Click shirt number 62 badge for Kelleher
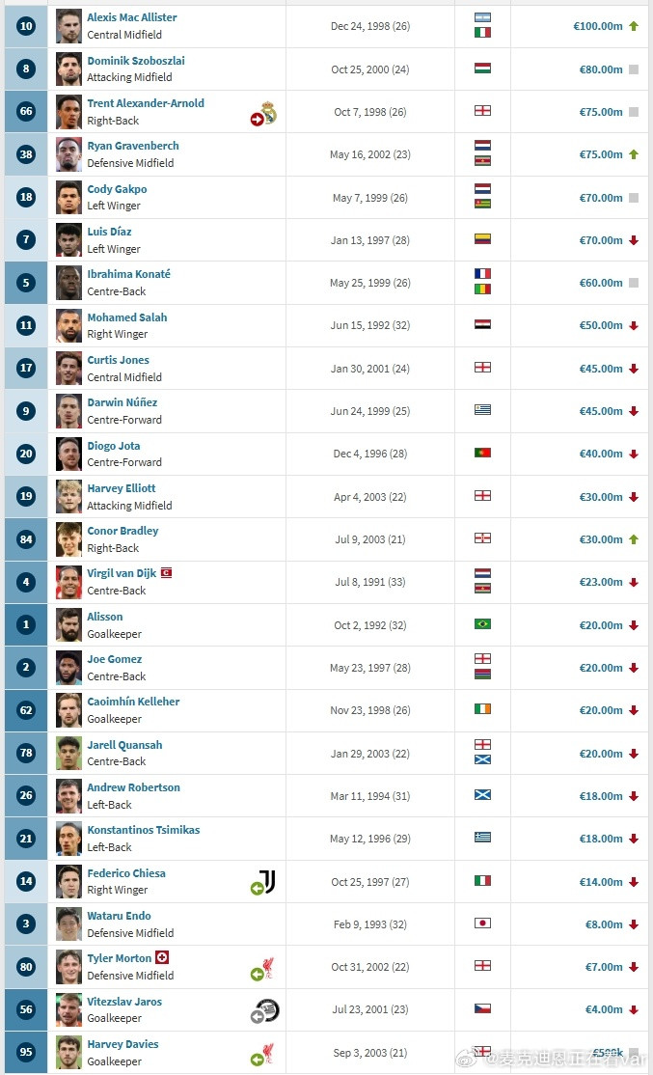The width and height of the screenshot is (653, 1075). pyautogui.click(x=26, y=710)
